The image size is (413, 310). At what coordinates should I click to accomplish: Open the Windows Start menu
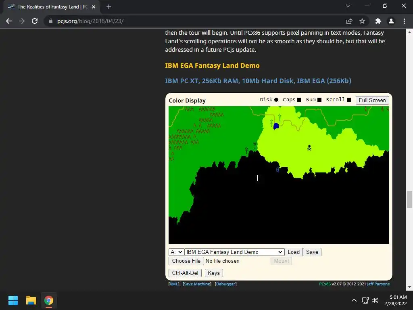[x=13, y=300]
